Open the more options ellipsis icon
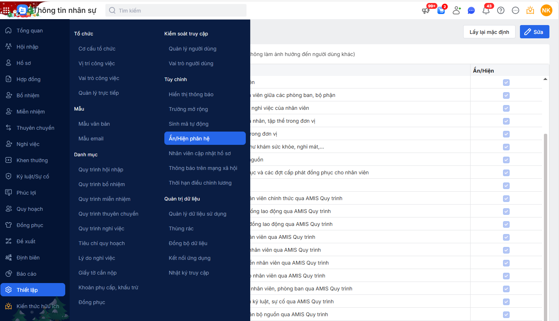The image size is (559, 321). [x=516, y=10]
